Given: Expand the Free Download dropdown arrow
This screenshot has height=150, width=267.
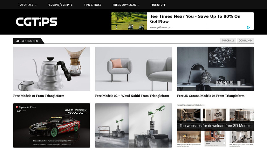Looking at the screenshot, I should (139, 5).
